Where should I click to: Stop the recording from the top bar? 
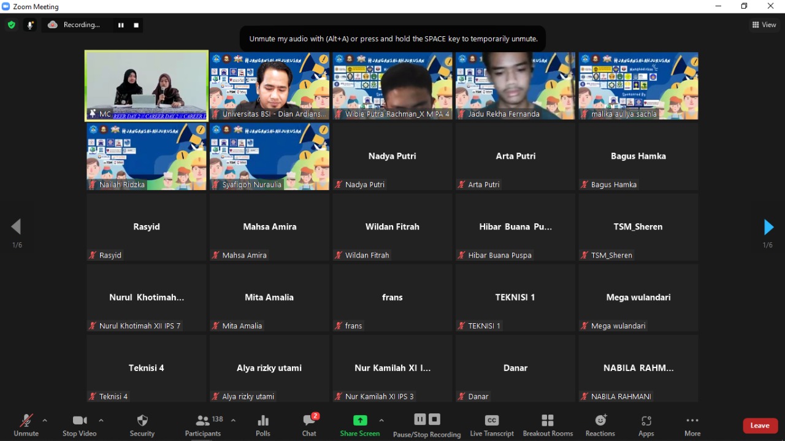coord(136,25)
